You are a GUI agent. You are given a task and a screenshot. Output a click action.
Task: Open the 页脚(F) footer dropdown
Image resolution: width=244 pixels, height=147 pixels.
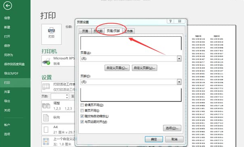point(179,82)
